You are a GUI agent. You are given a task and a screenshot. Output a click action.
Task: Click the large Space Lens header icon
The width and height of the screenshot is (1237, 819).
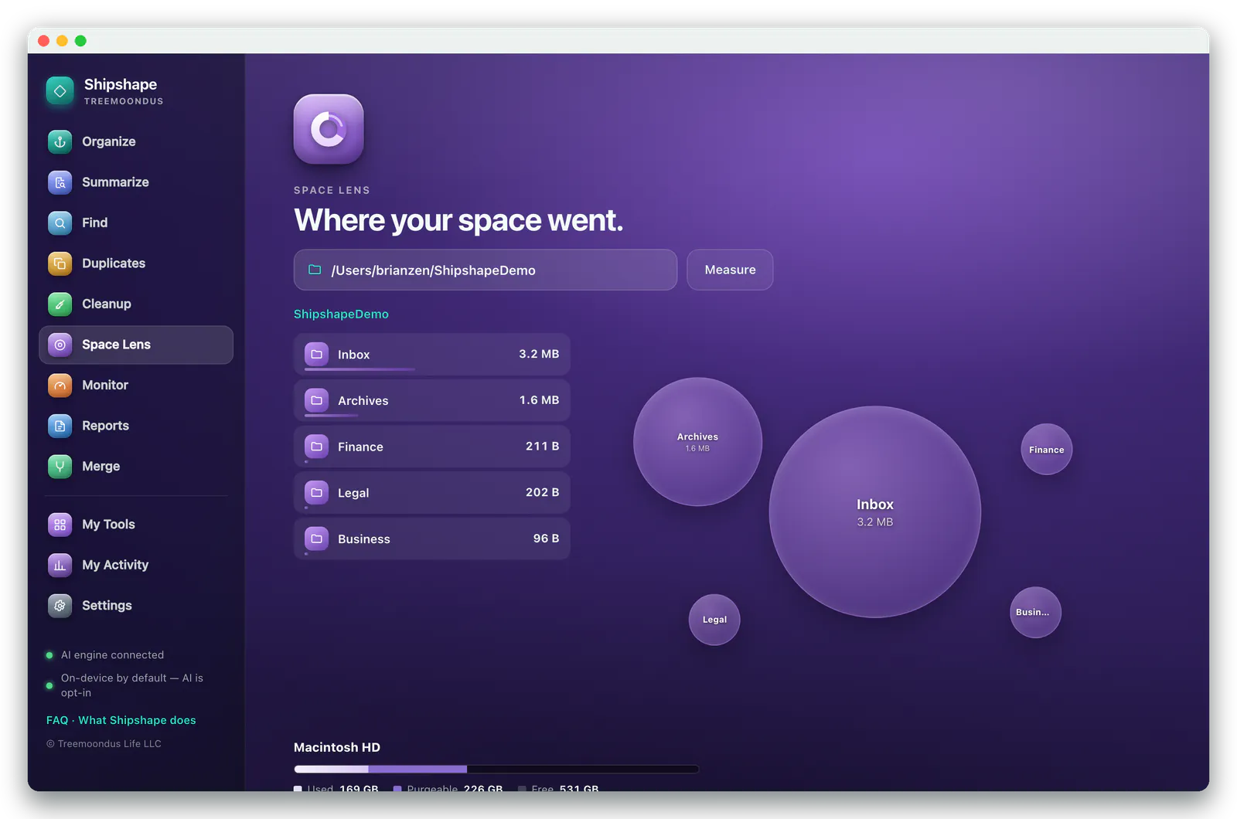pos(329,129)
